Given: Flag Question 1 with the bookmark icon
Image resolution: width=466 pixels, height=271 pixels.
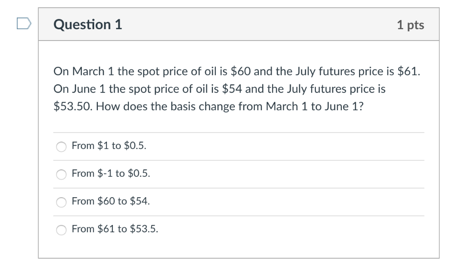Looking at the screenshot, I should pos(23,24).
